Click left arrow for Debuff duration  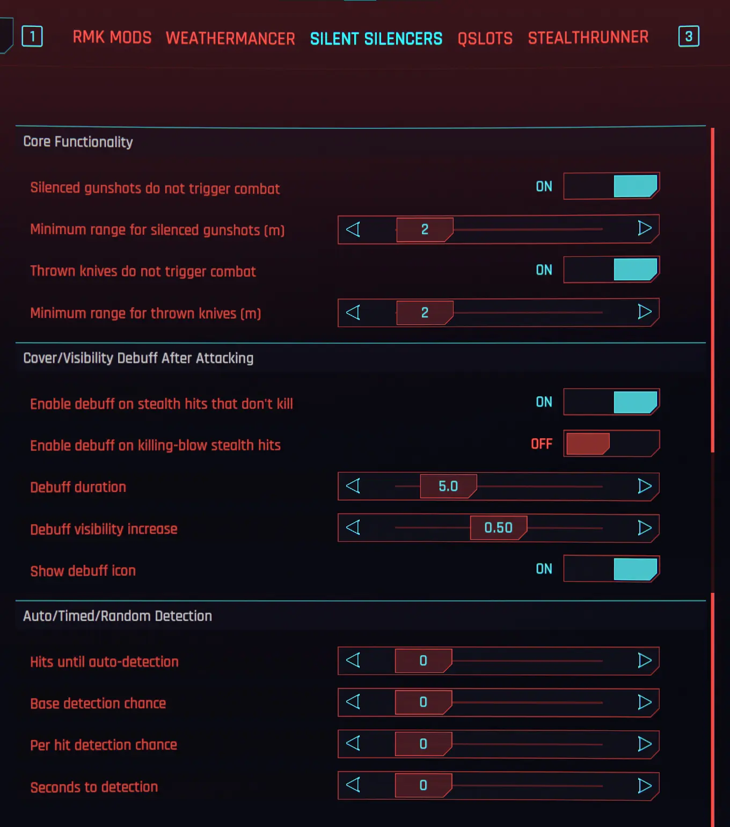click(x=353, y=486)
